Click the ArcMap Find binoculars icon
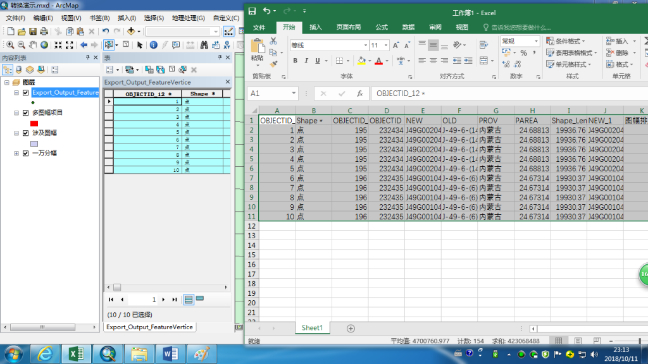 coord(204,45)
